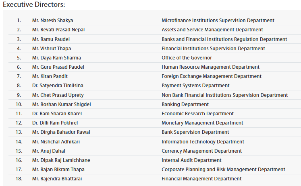
Task: Click Banks and Financial Institutions Regulation Department
Action: coord(224,39)
